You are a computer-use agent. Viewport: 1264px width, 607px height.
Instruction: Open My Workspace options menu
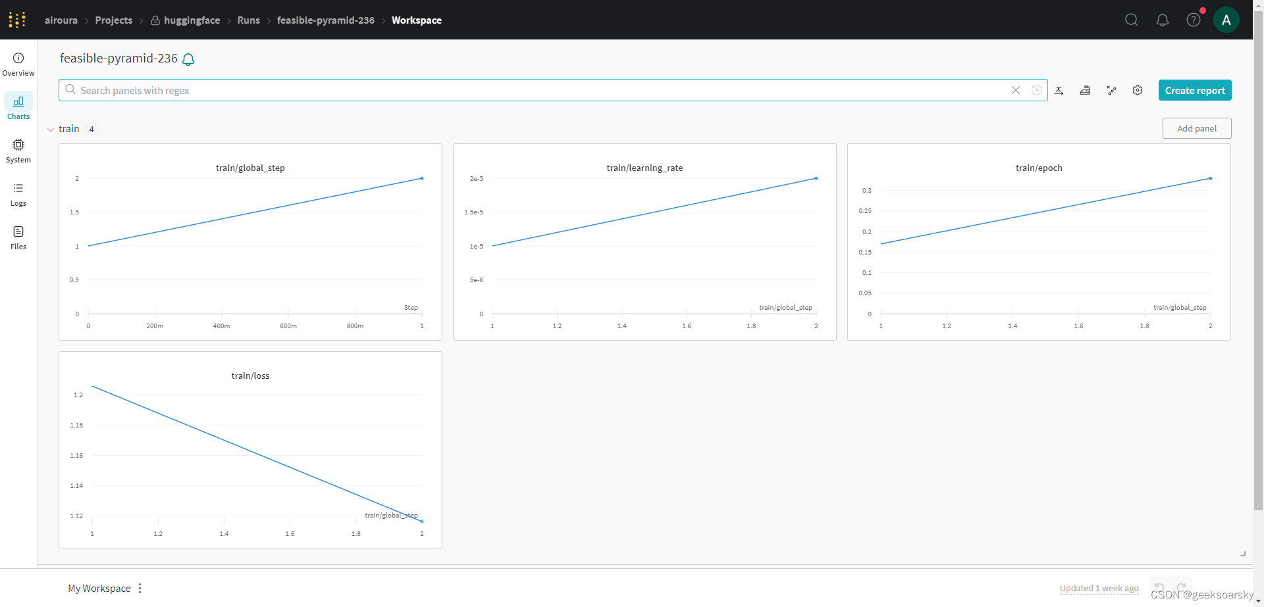pyautogui.click(x=140, y=589)
